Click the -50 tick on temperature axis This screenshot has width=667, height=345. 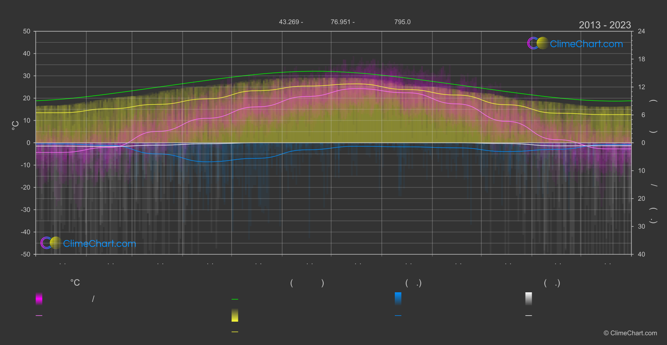[26, 254]
